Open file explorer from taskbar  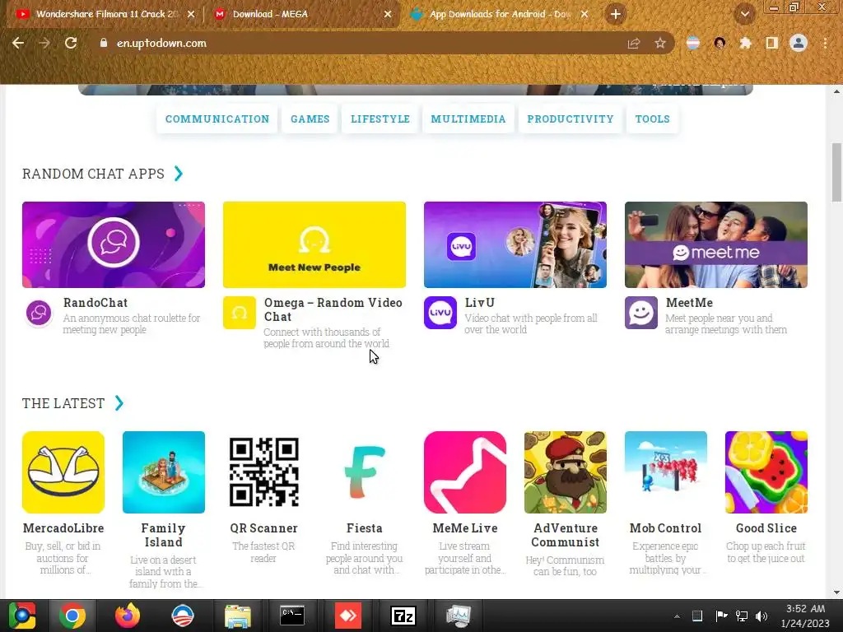238,616
